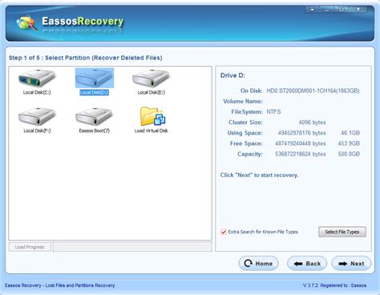Go Back to the previous step

(307, 264)
